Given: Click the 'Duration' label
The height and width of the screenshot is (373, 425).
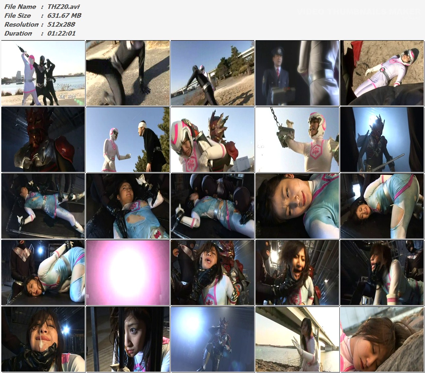Looking at the screenshot, I should tap(18, 33).
